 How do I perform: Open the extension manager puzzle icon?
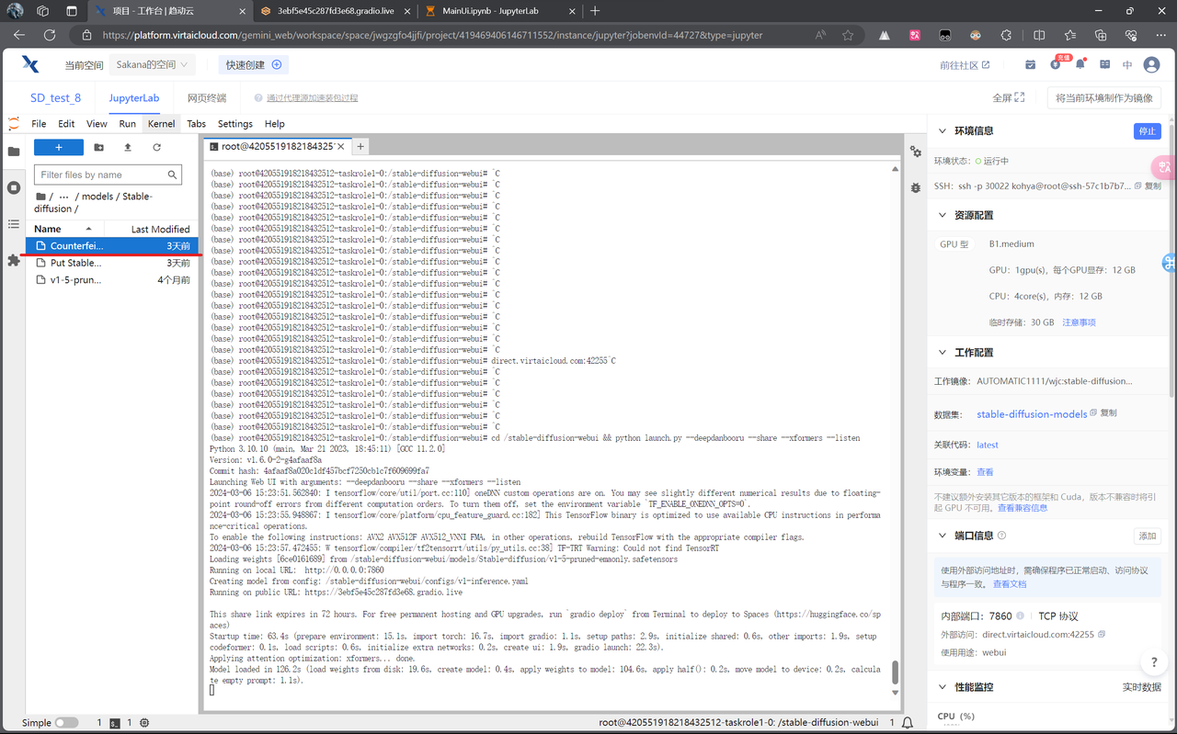pos(13,261)
